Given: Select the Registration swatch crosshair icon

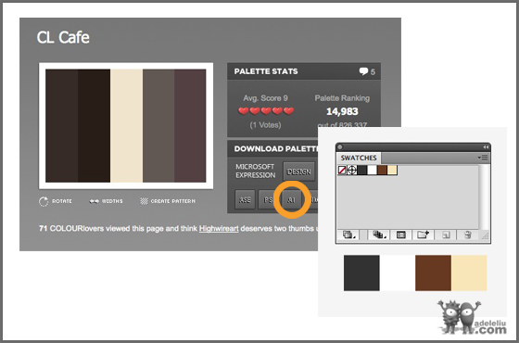Looking at the screenshot, I should tap(352, 171).
